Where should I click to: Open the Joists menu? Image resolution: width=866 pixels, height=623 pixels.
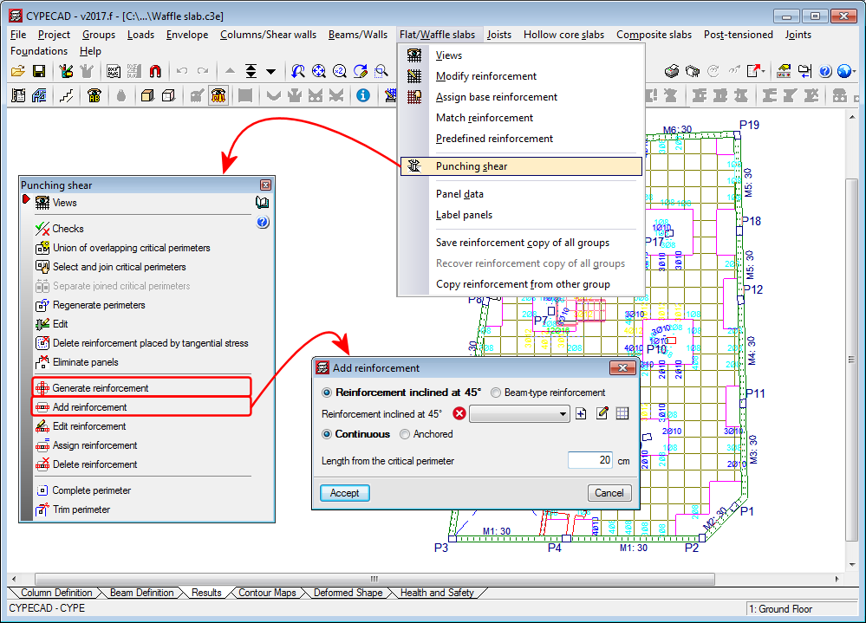pyautogui.click(x=499, y=35)
